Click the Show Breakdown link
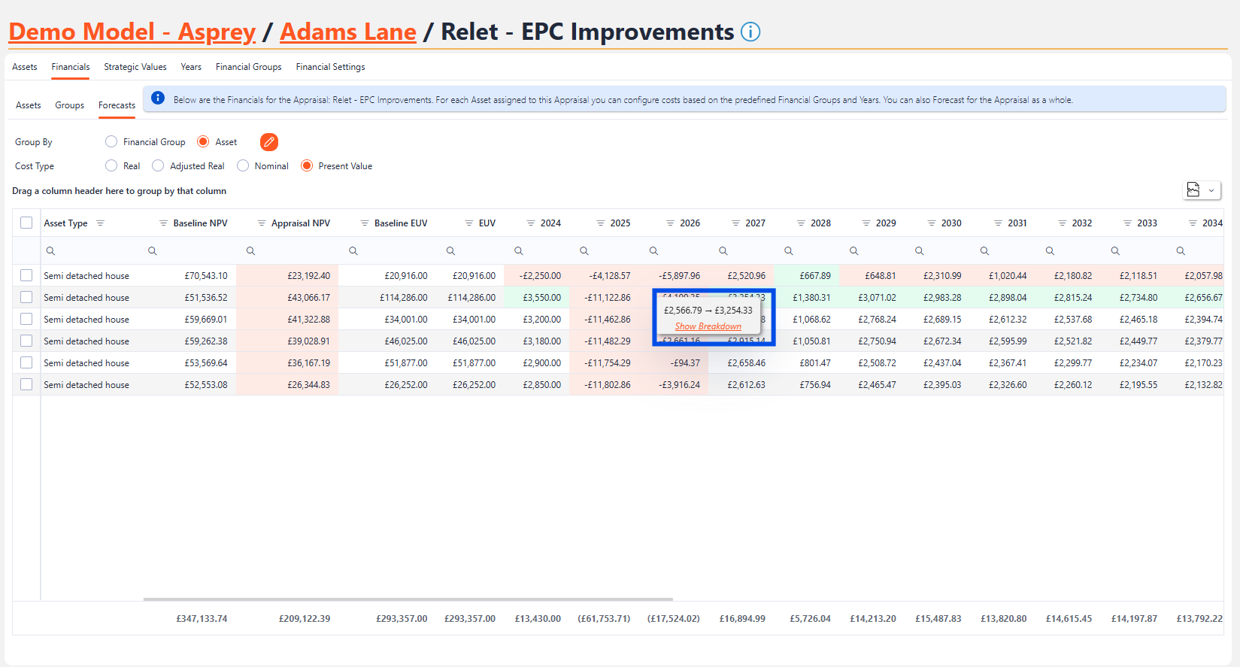The height and width of the screenshot is (667, 1240). pos(708,326)
